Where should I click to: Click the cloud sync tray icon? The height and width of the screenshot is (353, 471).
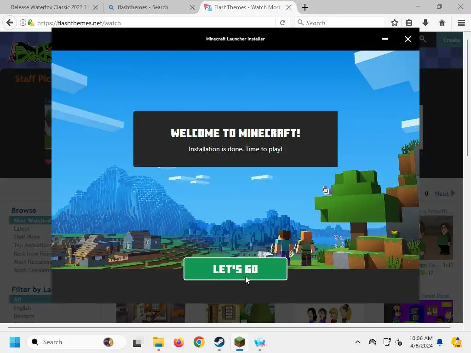click(373, 342)
